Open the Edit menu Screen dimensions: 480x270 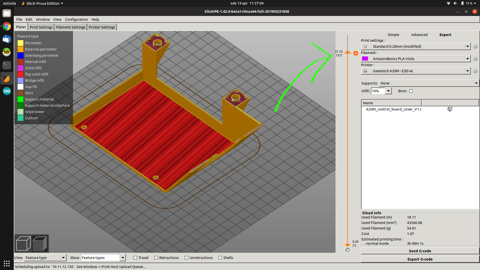(x=29, y=19)
